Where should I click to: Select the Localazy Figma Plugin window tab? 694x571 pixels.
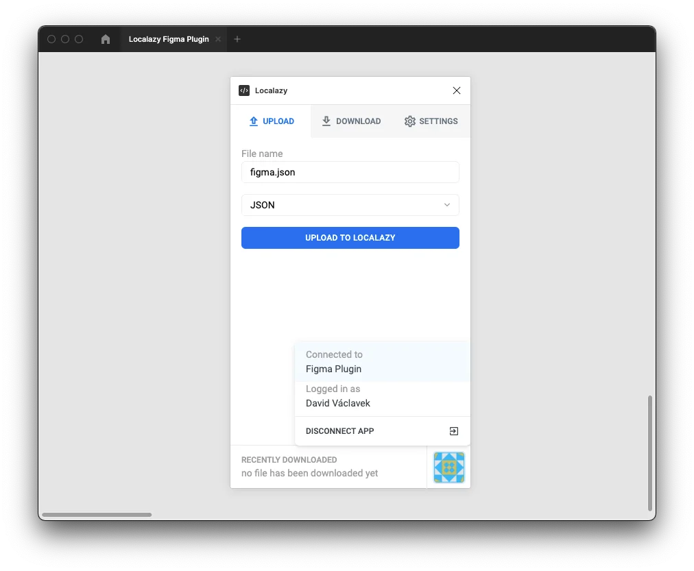tap(169, 40)
